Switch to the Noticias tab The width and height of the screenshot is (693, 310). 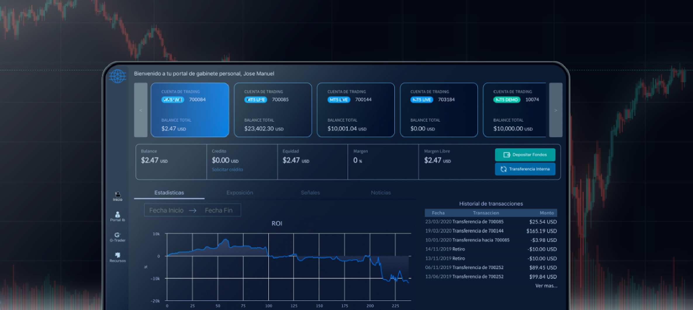coord(381,193)
